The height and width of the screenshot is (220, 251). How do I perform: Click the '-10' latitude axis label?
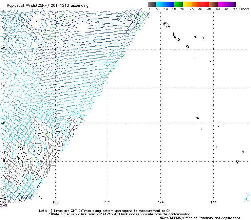3,198
